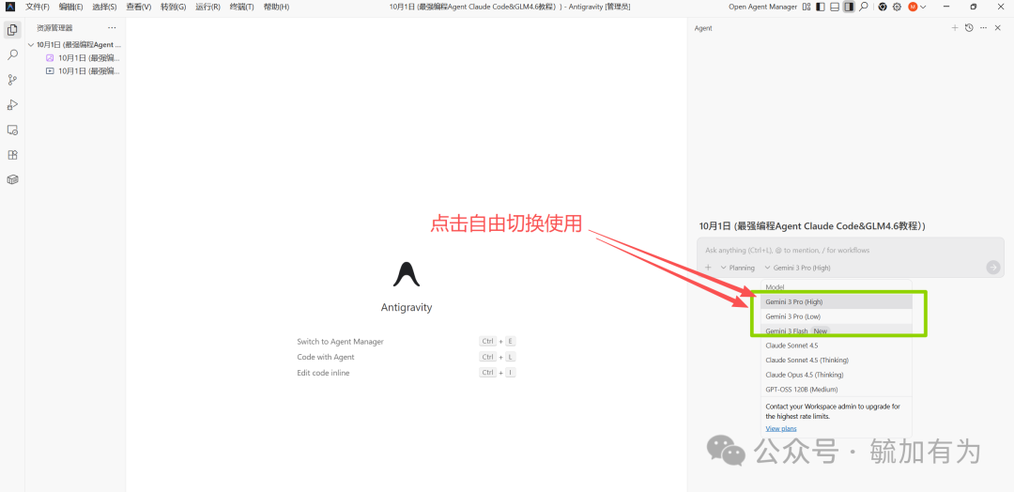Expand the account dropdown chevron beside avatar
Viewport: 1014px width, 492px height.
923,7
